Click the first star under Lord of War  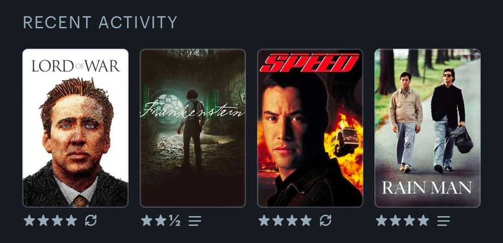tap(29, 220)
